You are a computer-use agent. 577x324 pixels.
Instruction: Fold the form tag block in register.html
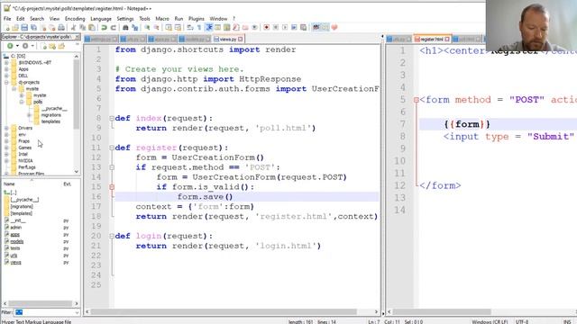pos(417,100)
